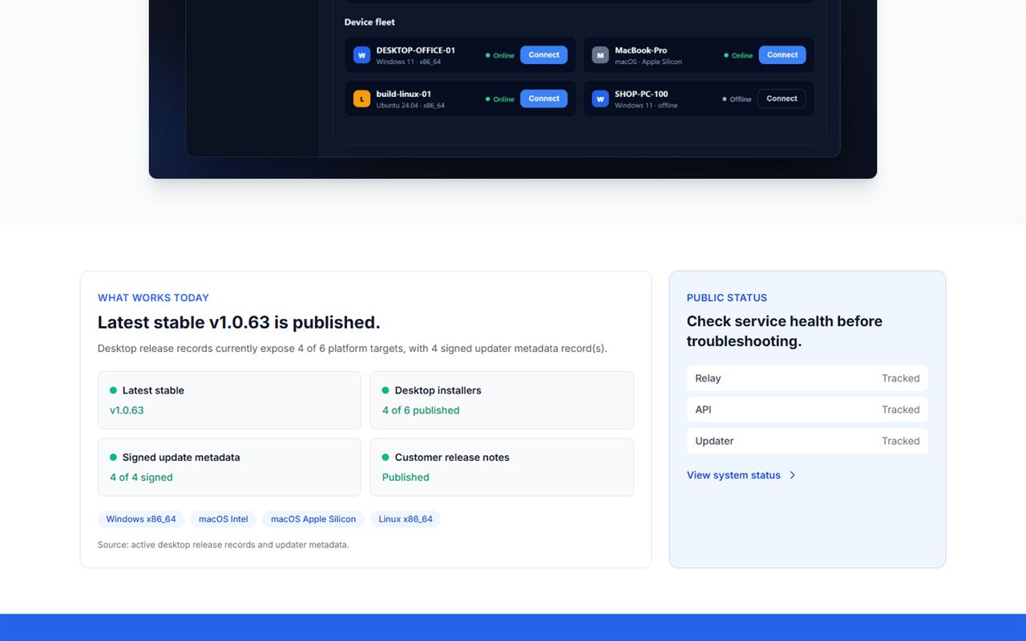Click 'Check service health before troubleshooting.' heading
Screen dimensions: 1026x641
coord(785,331)
